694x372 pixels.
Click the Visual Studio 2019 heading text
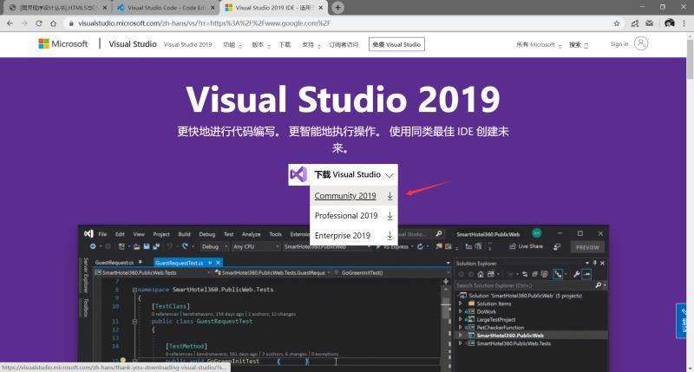pyautogui.click(x=343, y=99)
